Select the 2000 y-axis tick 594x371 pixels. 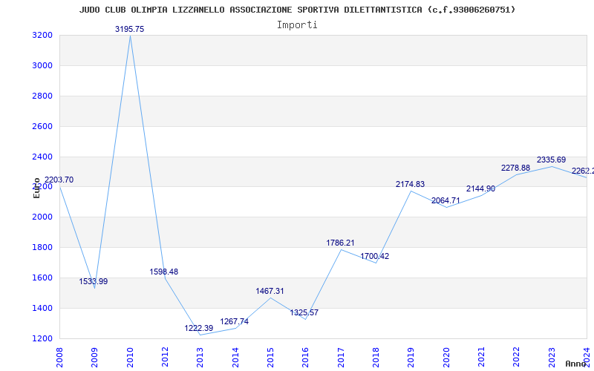42,217
